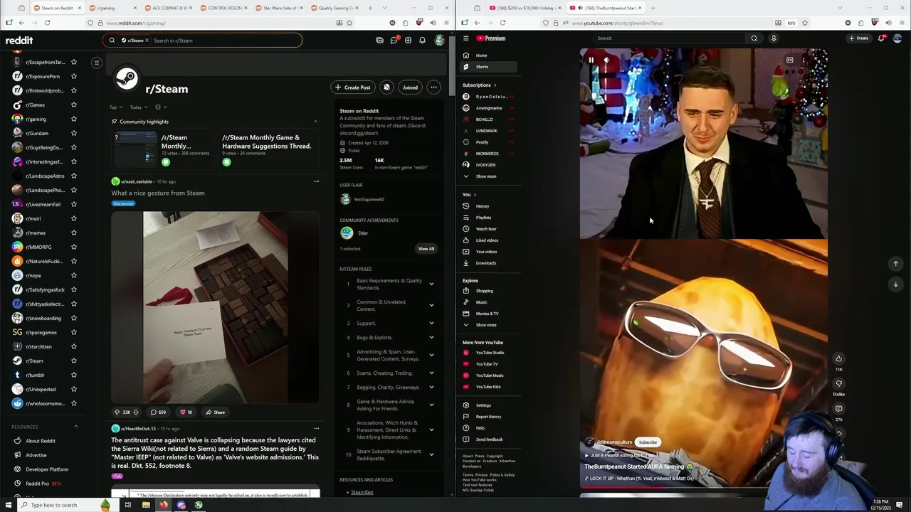Show more YouTube subscriptions
This screenshot has width=911, height=512.
click(485, 176)
